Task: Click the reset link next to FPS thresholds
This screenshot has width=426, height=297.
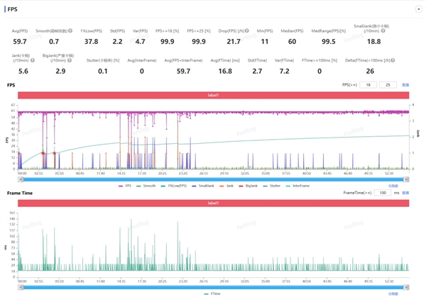Action: [x=405, y=85]
